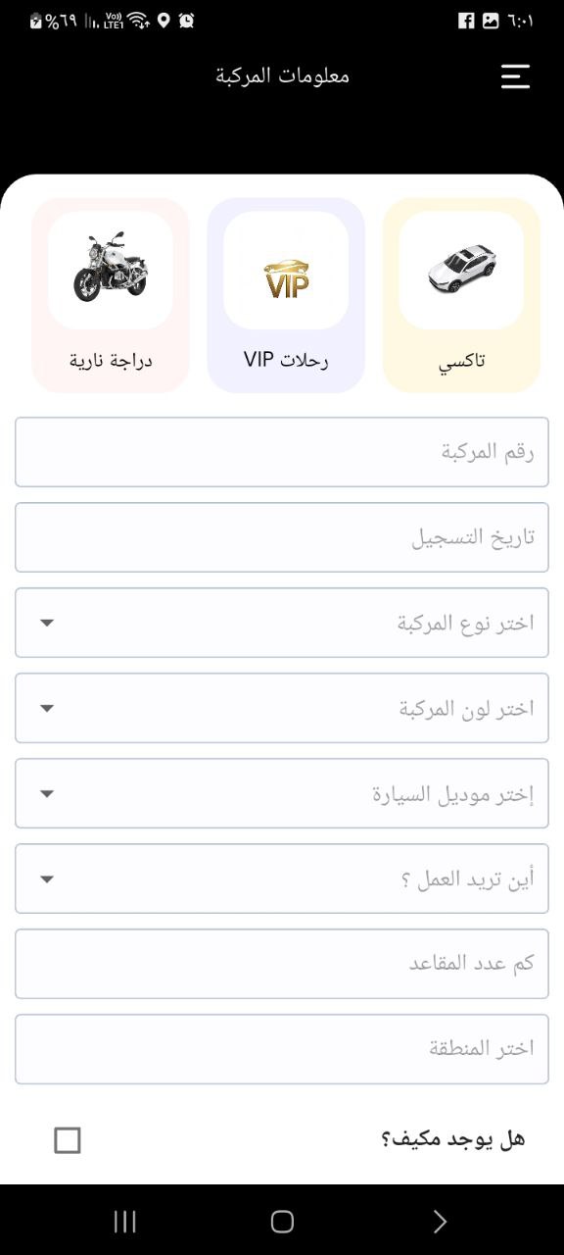Select the taxi vehicle icon
Viewport: 564px width, 1255px height.
(461, 270)
